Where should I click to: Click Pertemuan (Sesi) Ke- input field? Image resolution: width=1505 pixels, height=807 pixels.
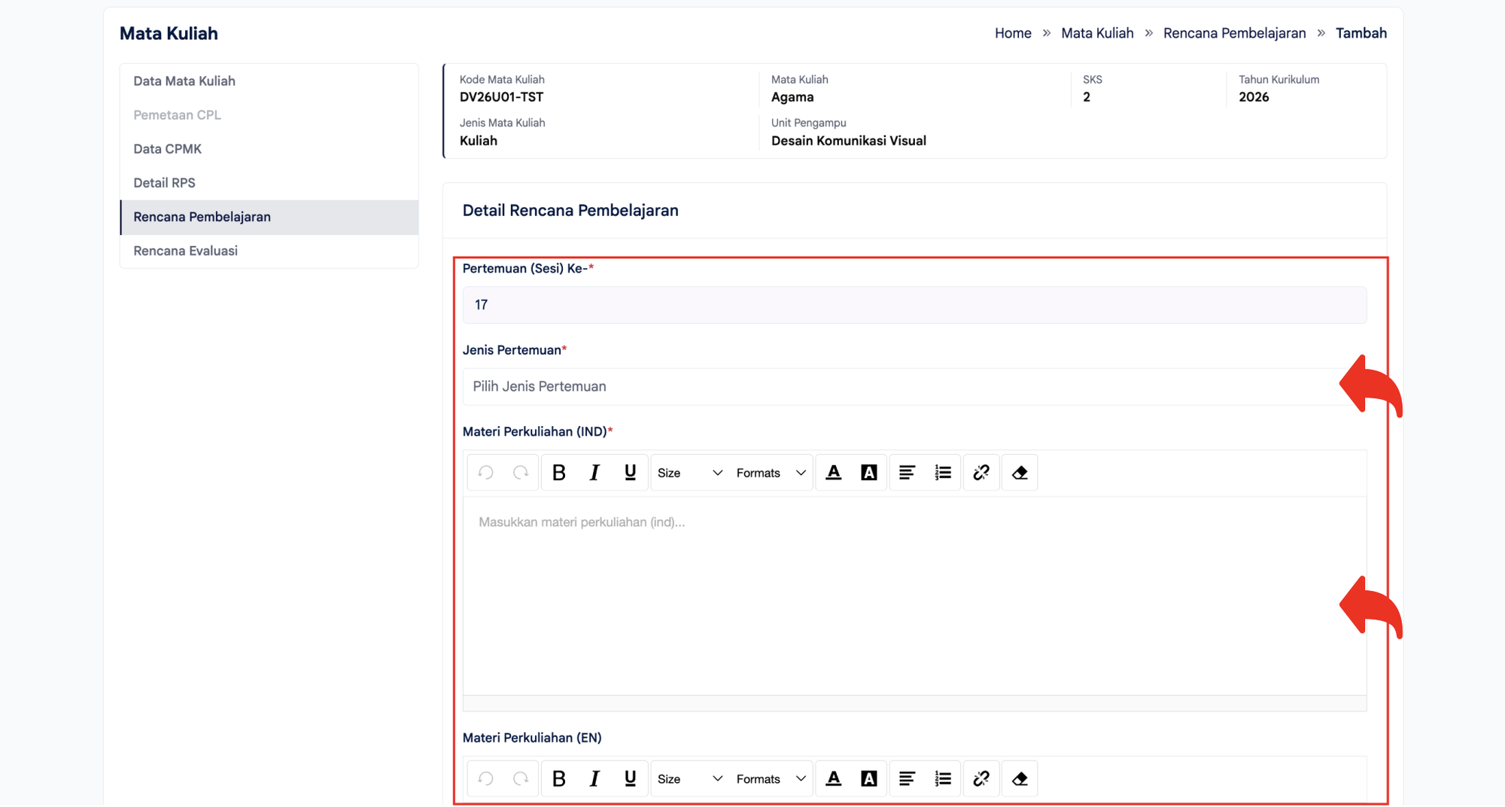[914, 305]
